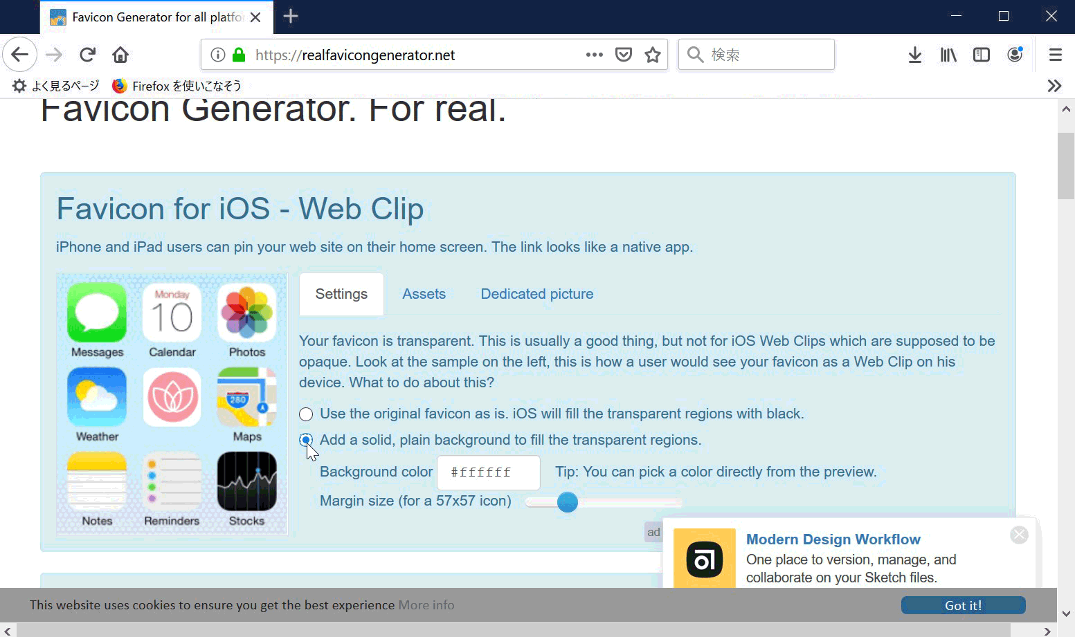Click the horizontal scrollbar left arrow
This screenshot has height=637, width=1075.
8,631
